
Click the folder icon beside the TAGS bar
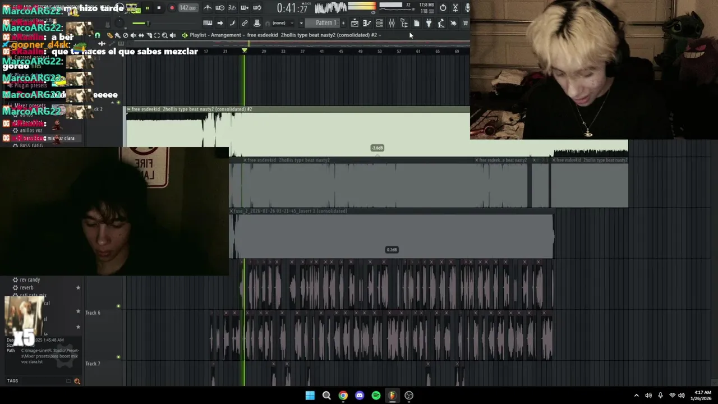coord(68,381)
